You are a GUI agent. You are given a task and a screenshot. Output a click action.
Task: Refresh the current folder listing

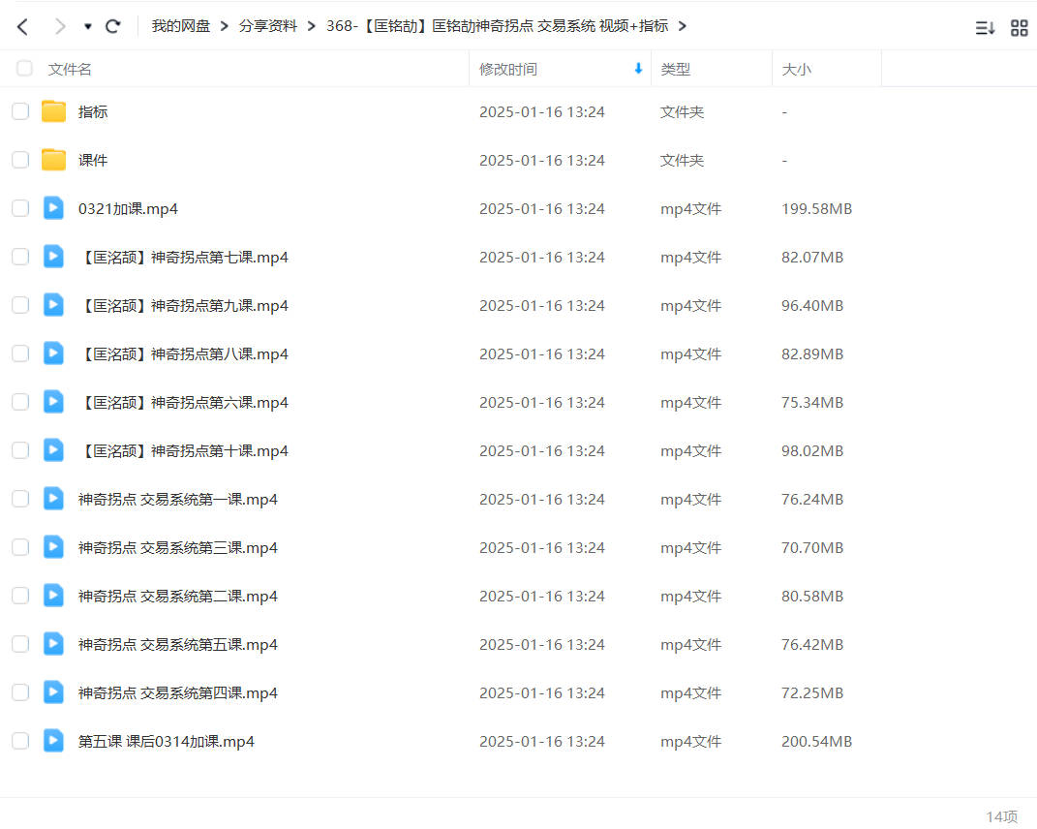click(113, 26)
